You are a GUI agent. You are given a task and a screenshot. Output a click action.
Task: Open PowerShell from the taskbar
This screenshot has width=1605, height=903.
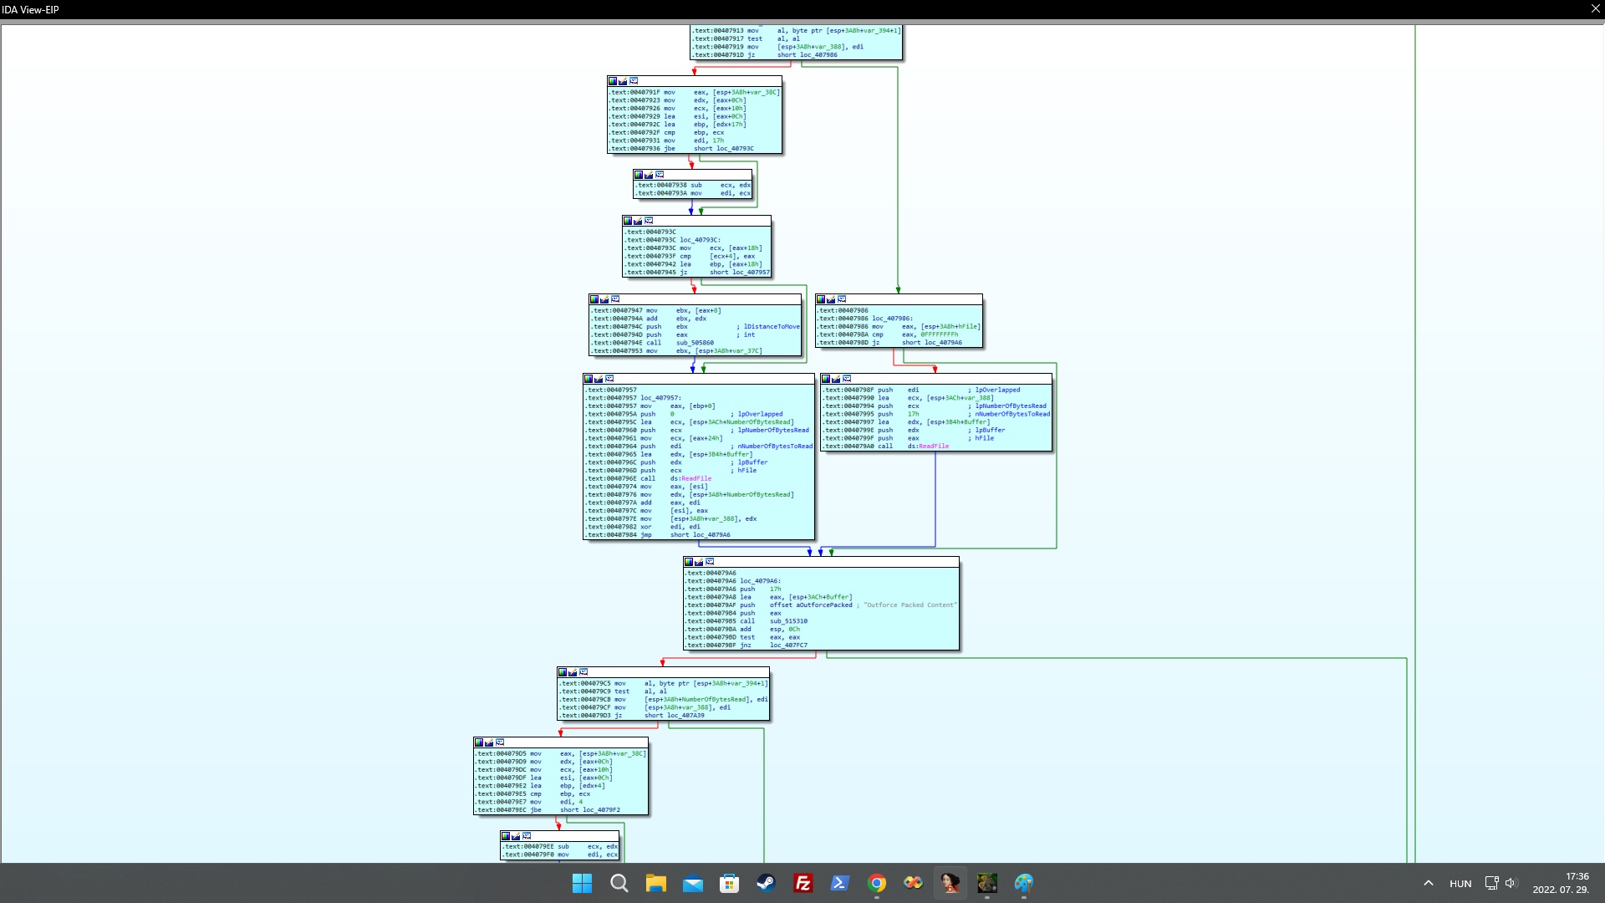[839, 883]
